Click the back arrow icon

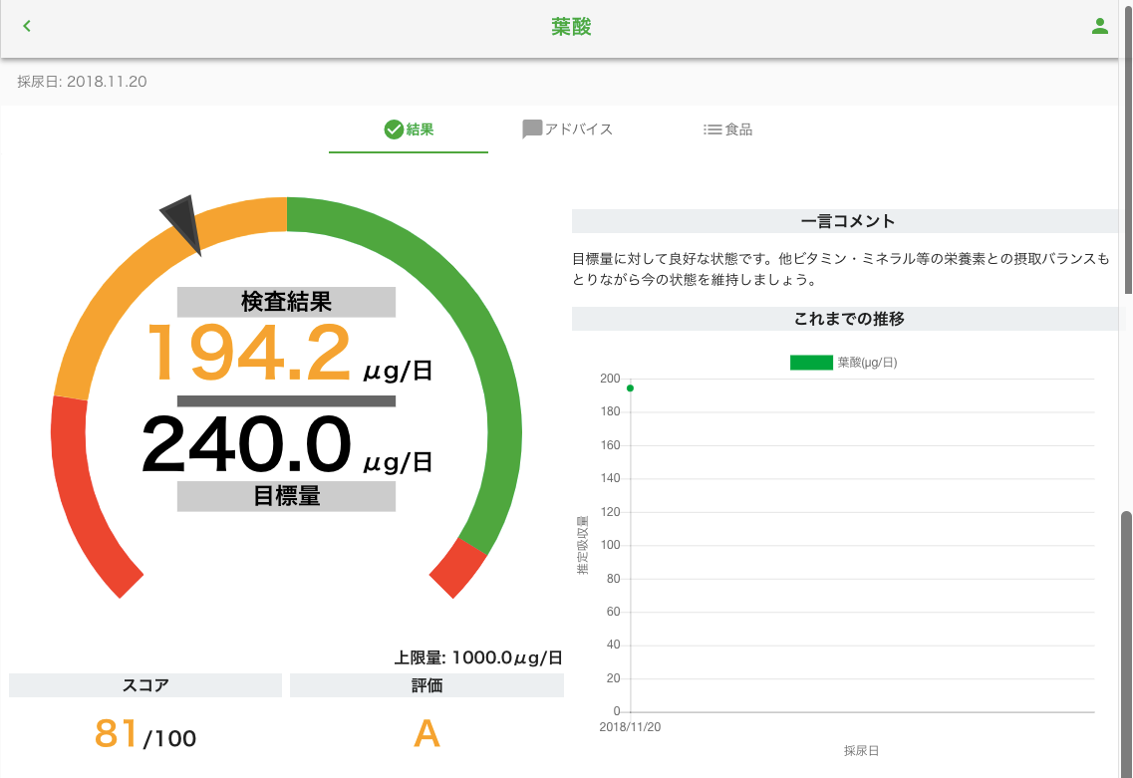click(27, 27)
